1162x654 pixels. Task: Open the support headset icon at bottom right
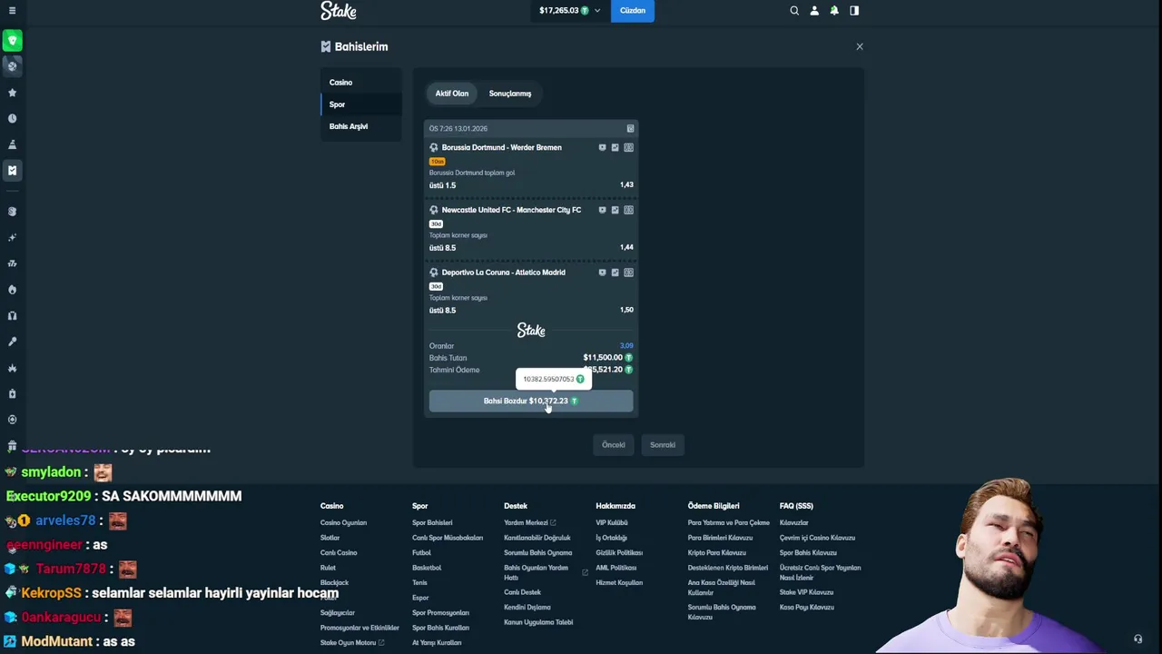pyautogui.click(x=1137, y=639)
